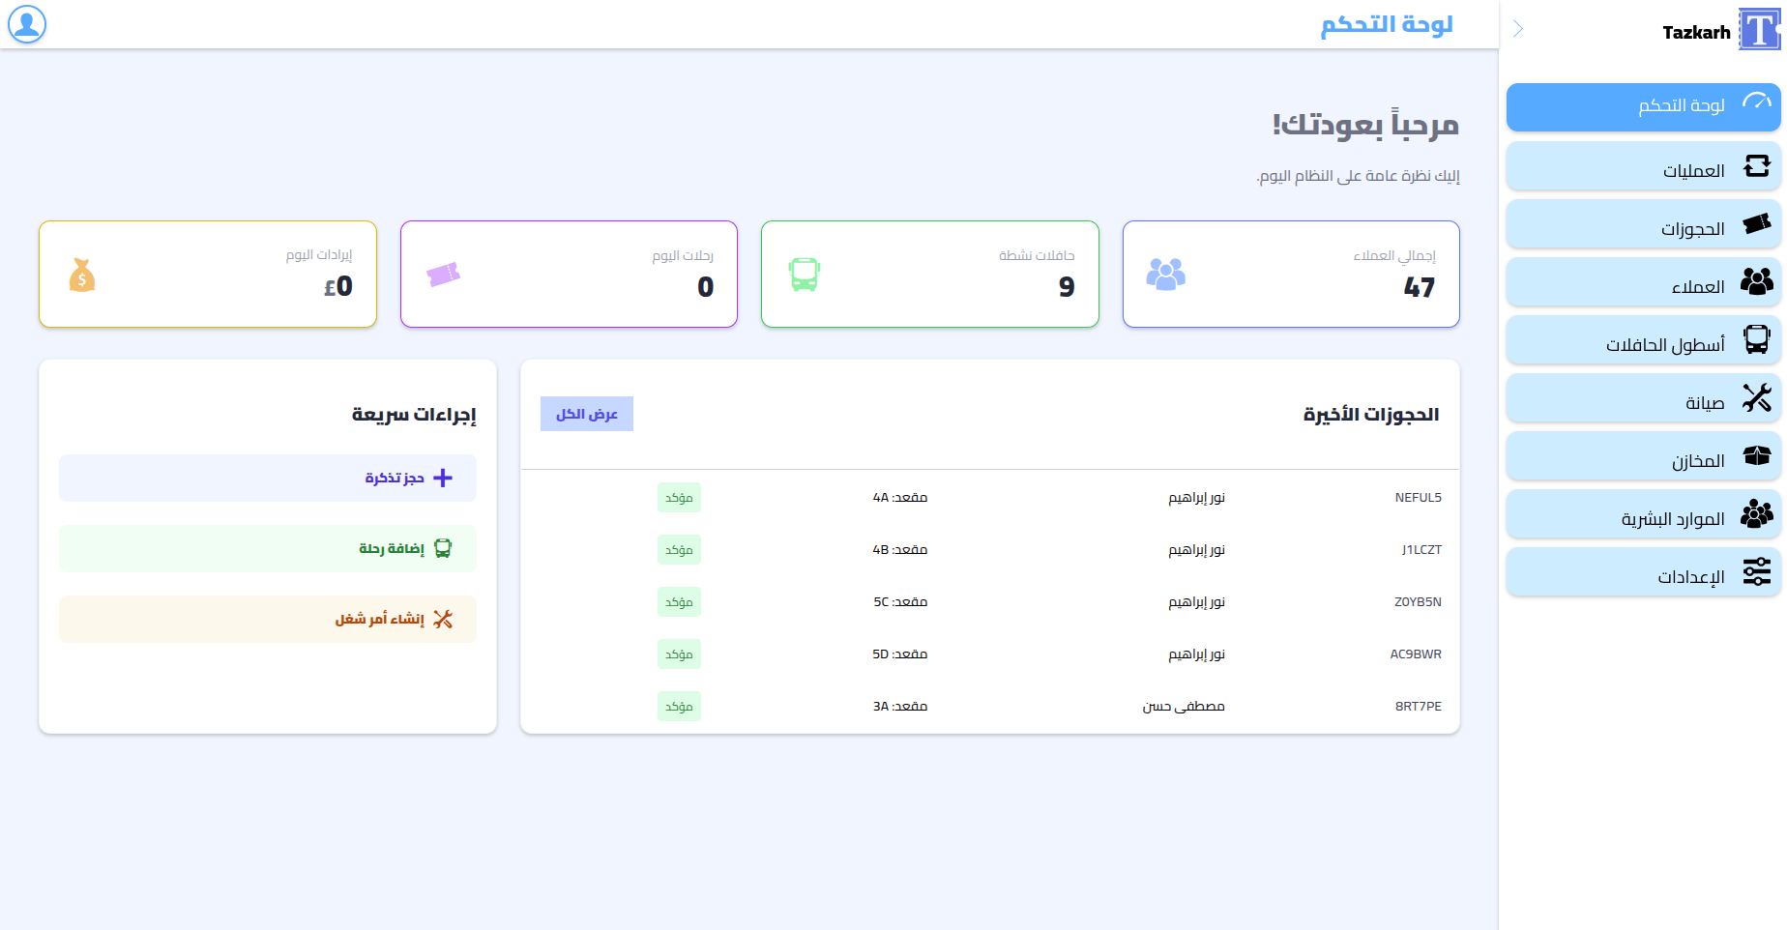The width and height of the screenshot is (1787, 930).
Task: Click the إضافة رحلة add trip button
Action: coord(268,549)
